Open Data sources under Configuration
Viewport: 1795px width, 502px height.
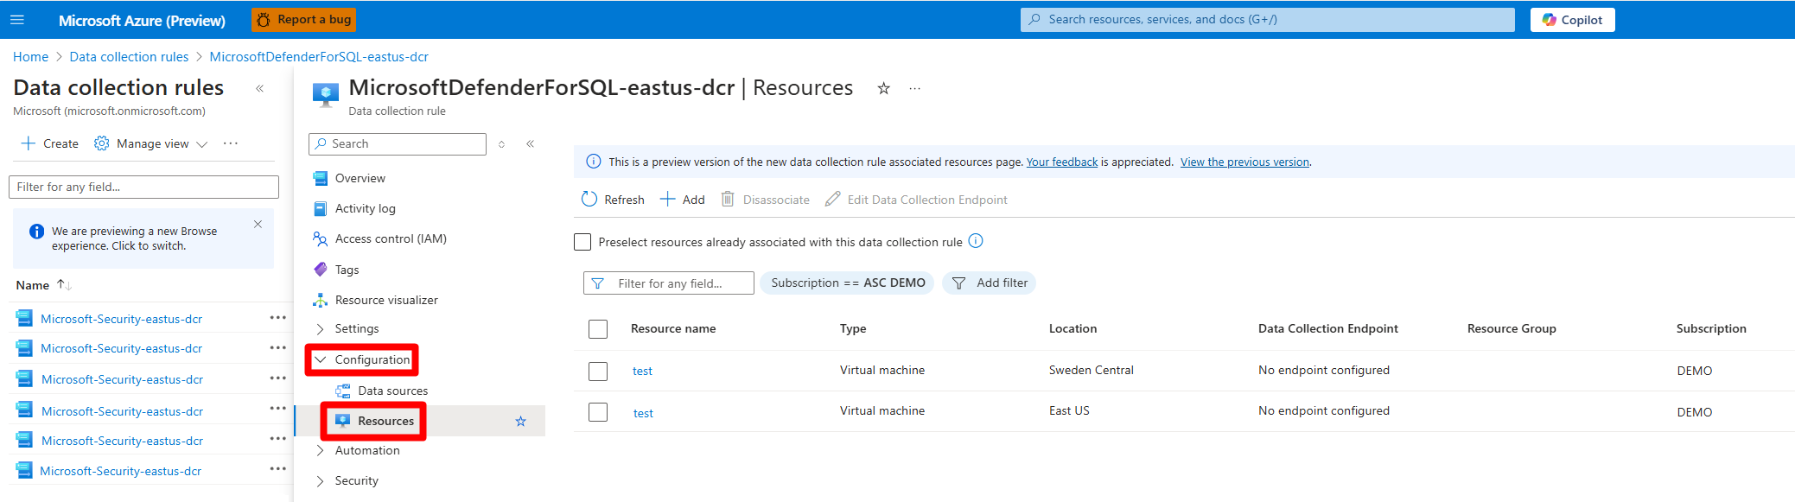click(392, 391)
